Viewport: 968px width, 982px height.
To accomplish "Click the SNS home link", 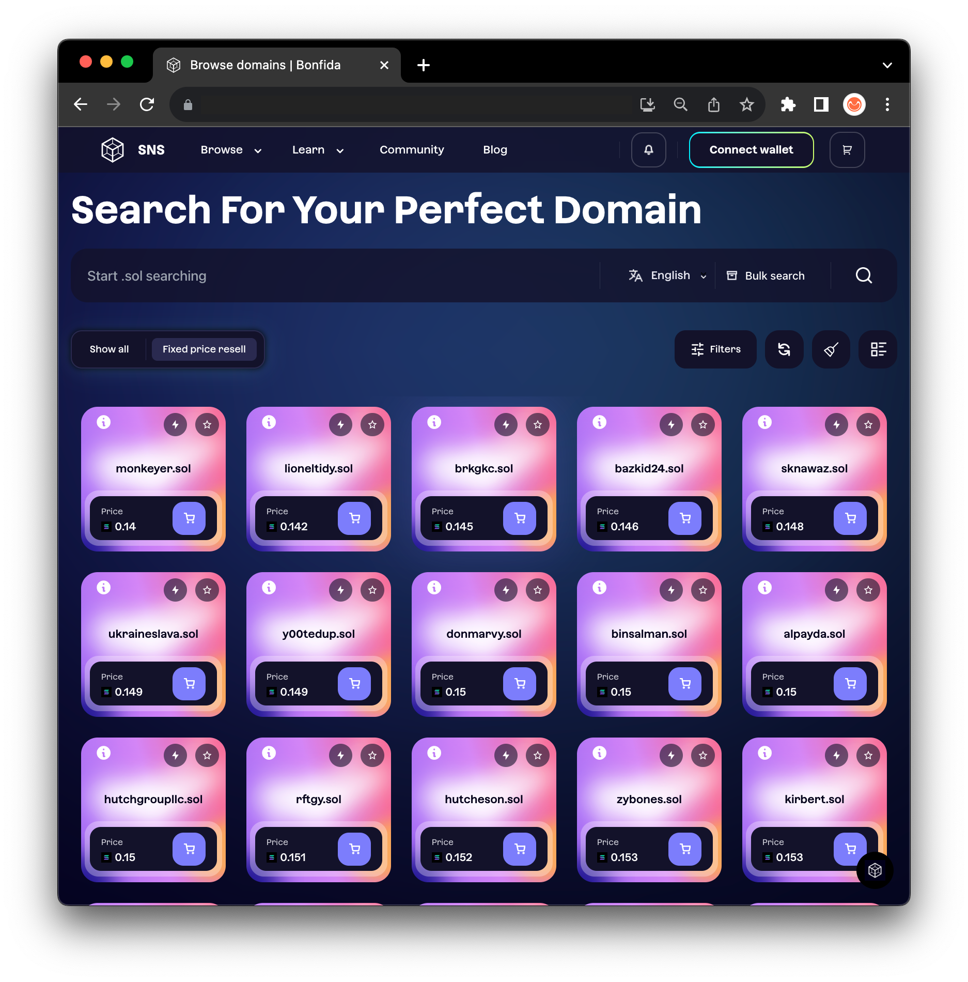I will pyautogui.click(x=151, y=150).
